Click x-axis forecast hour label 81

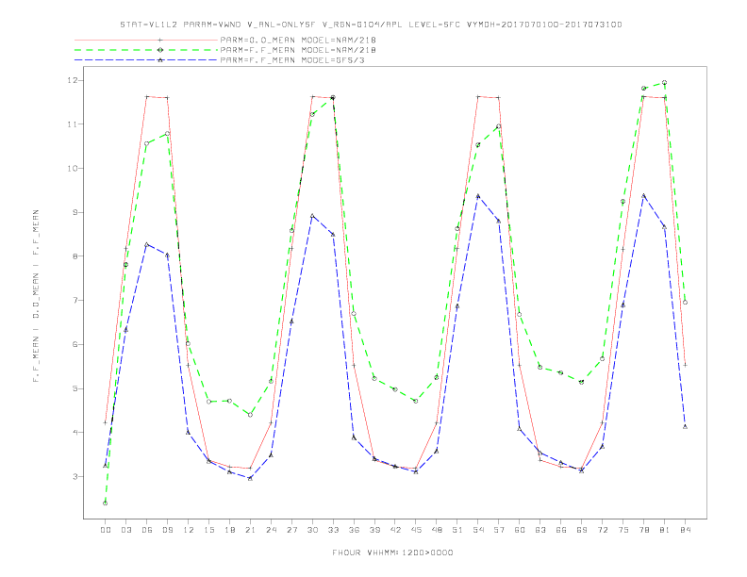665,530
